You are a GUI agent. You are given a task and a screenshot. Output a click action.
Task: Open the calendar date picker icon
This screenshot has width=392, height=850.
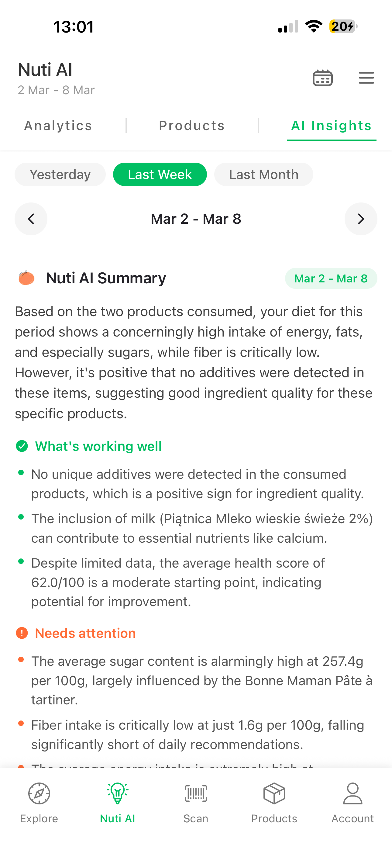coord(322,78)
